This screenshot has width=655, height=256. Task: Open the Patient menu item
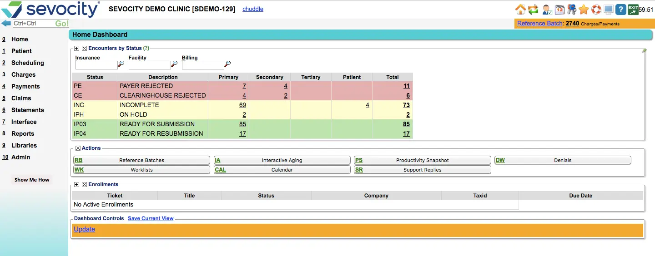(x=21, y=51)
